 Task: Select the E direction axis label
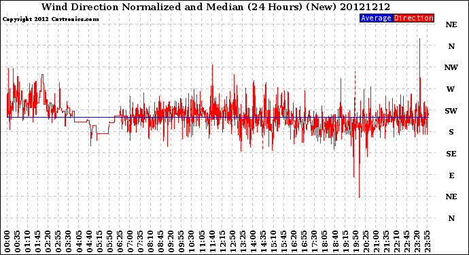(451, 175)
